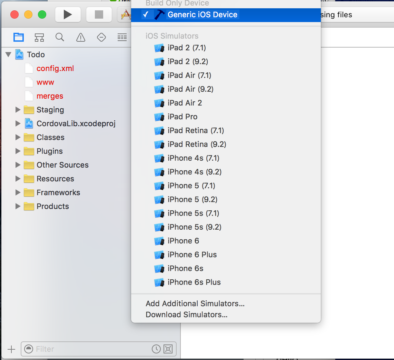394x360 pixels.
Task: Choose iPhone 6 Plus simulator
Action: (226, 255)
